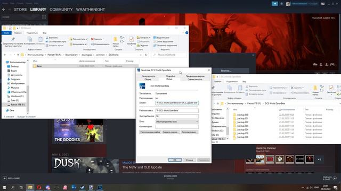
Task: Open the Steam STORE section
Action: (20, 10)
